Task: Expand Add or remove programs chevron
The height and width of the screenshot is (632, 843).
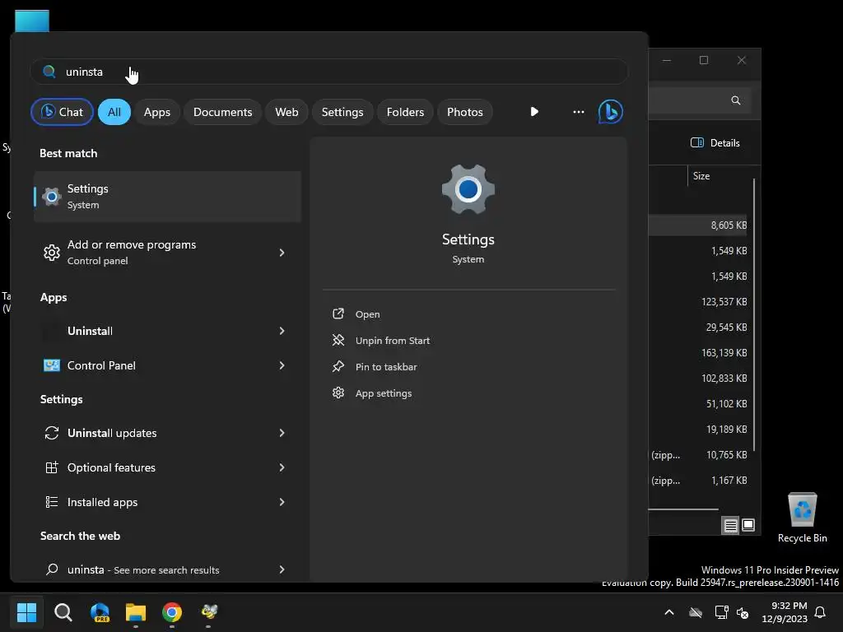Action: [282, 253]
